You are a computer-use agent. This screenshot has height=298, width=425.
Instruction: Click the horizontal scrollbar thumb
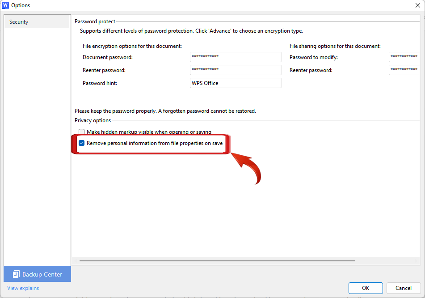coord(217,261)
